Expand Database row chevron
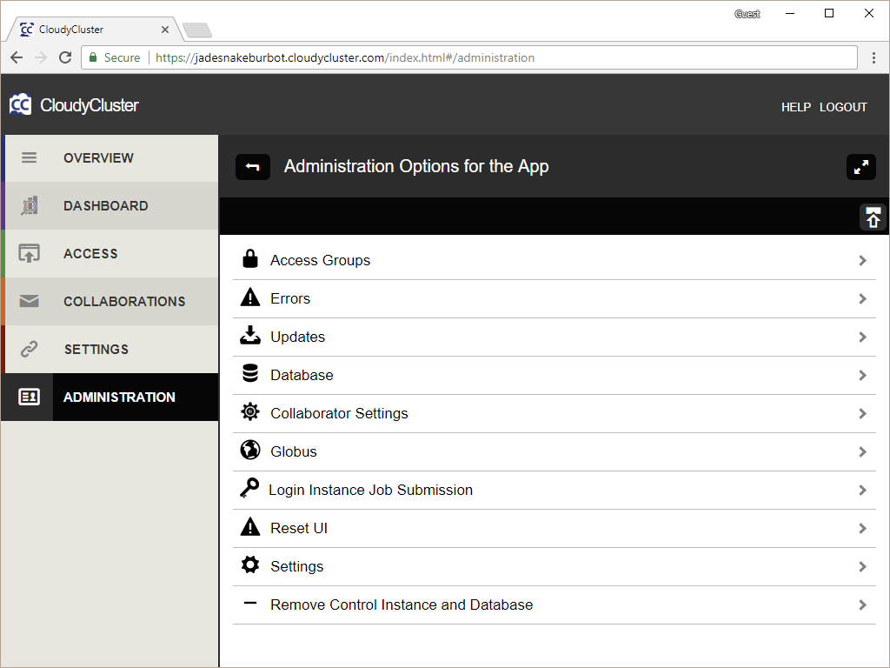 tap(863, 376)
